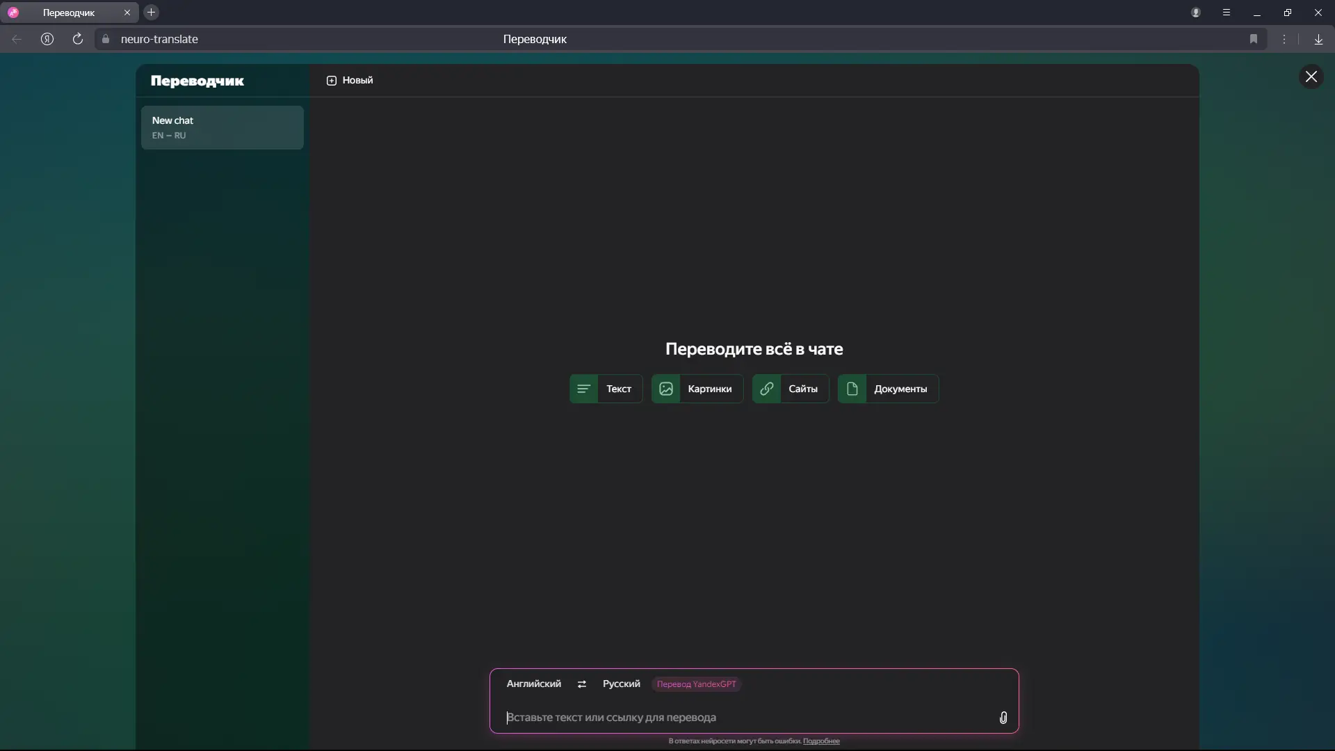Reload page with refresh icon

click(x=78, y=39)
